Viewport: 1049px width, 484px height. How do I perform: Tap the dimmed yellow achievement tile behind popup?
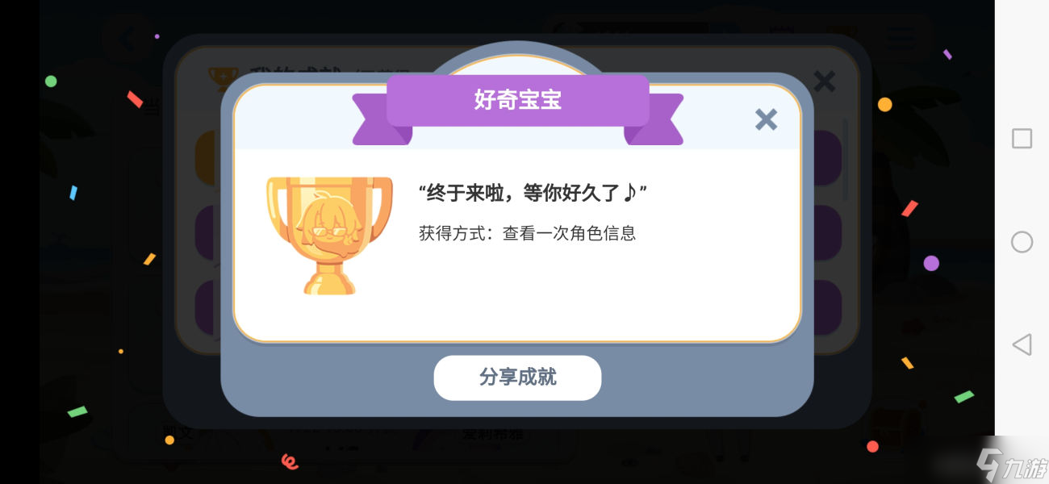(x=207, y=158)
